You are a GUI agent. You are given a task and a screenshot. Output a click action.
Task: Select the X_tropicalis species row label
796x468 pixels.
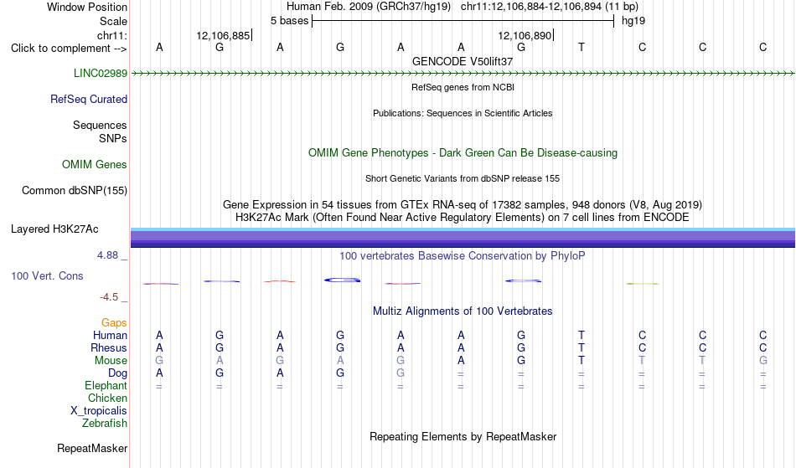99,411
